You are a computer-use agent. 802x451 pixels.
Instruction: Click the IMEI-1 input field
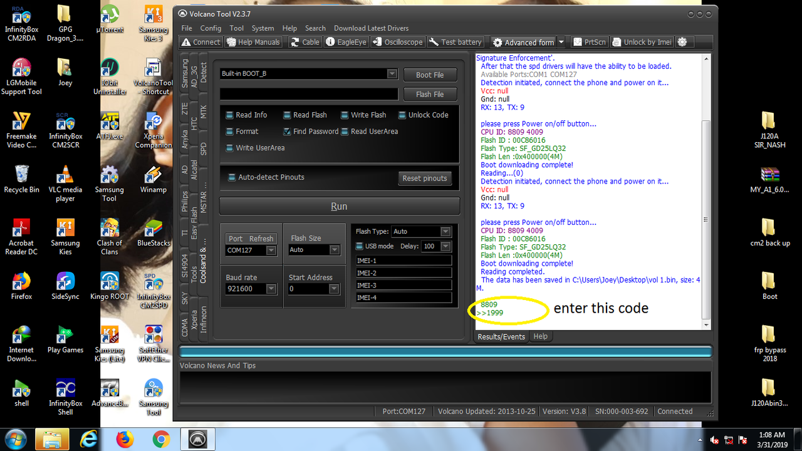(404, 261)
